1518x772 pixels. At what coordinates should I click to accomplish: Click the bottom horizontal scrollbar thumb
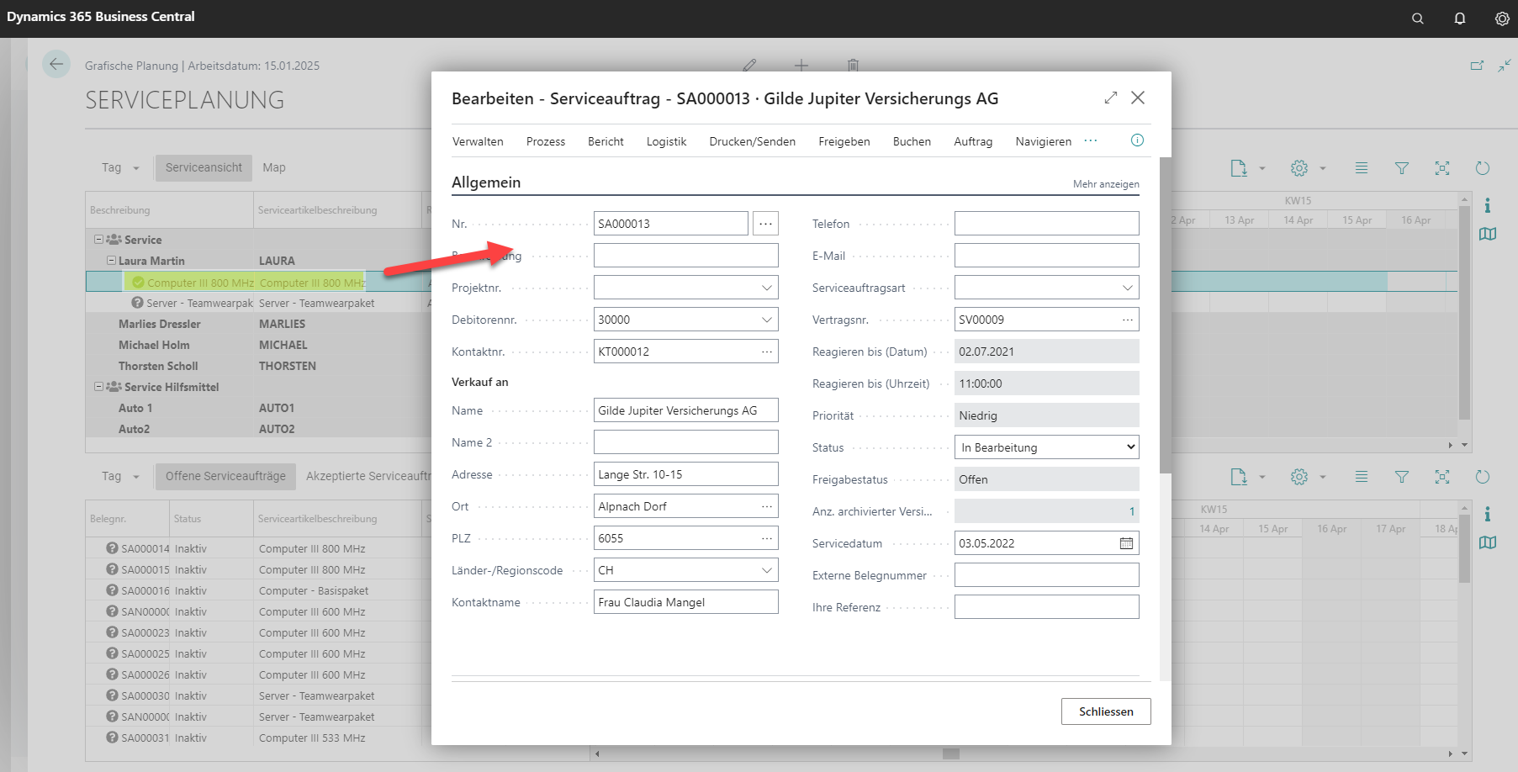[951, 753]
